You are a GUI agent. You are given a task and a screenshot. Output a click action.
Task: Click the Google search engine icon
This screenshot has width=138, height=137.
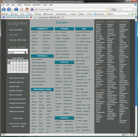click(x=114, y=9)
